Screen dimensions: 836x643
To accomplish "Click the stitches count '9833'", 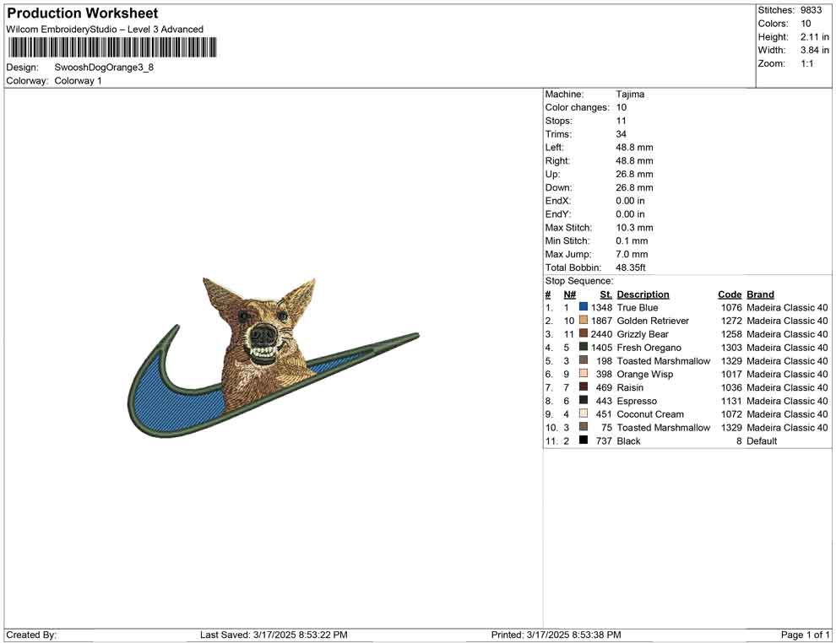I will pyautogui.click(x=811, y=10).
